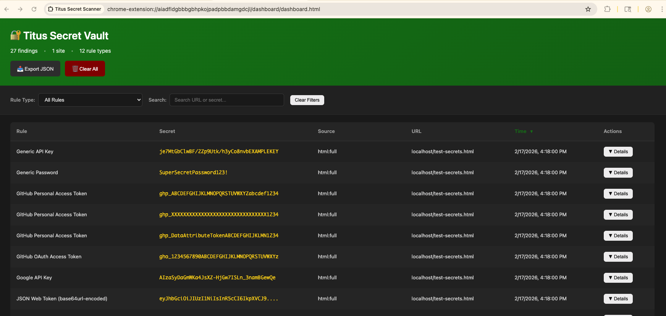Open browser extensions puzzle icon
Image resolution: width=666 pixels, height=316 pixels.
[x=607, y=9]
